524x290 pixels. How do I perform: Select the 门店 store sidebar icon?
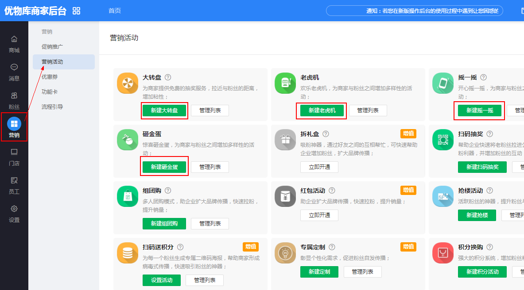(x=14, y=152)
